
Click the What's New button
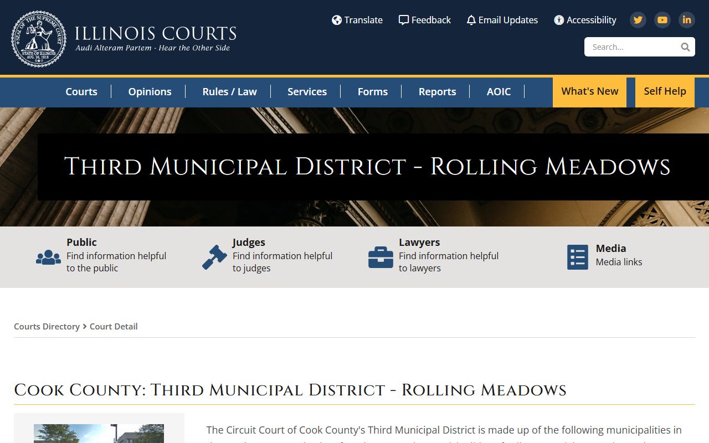(x=589, y=92)
